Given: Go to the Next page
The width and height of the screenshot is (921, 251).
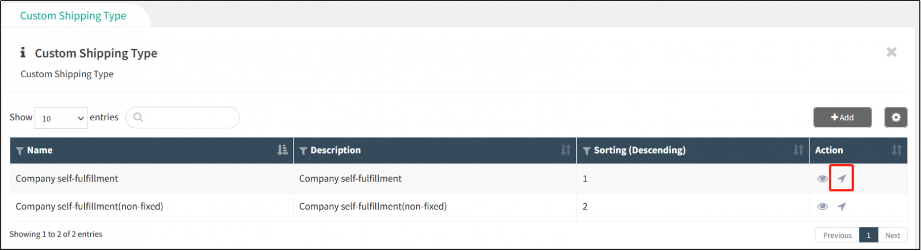Looking at the screenshot, I should pyautogui.click(x=893, y=235).
